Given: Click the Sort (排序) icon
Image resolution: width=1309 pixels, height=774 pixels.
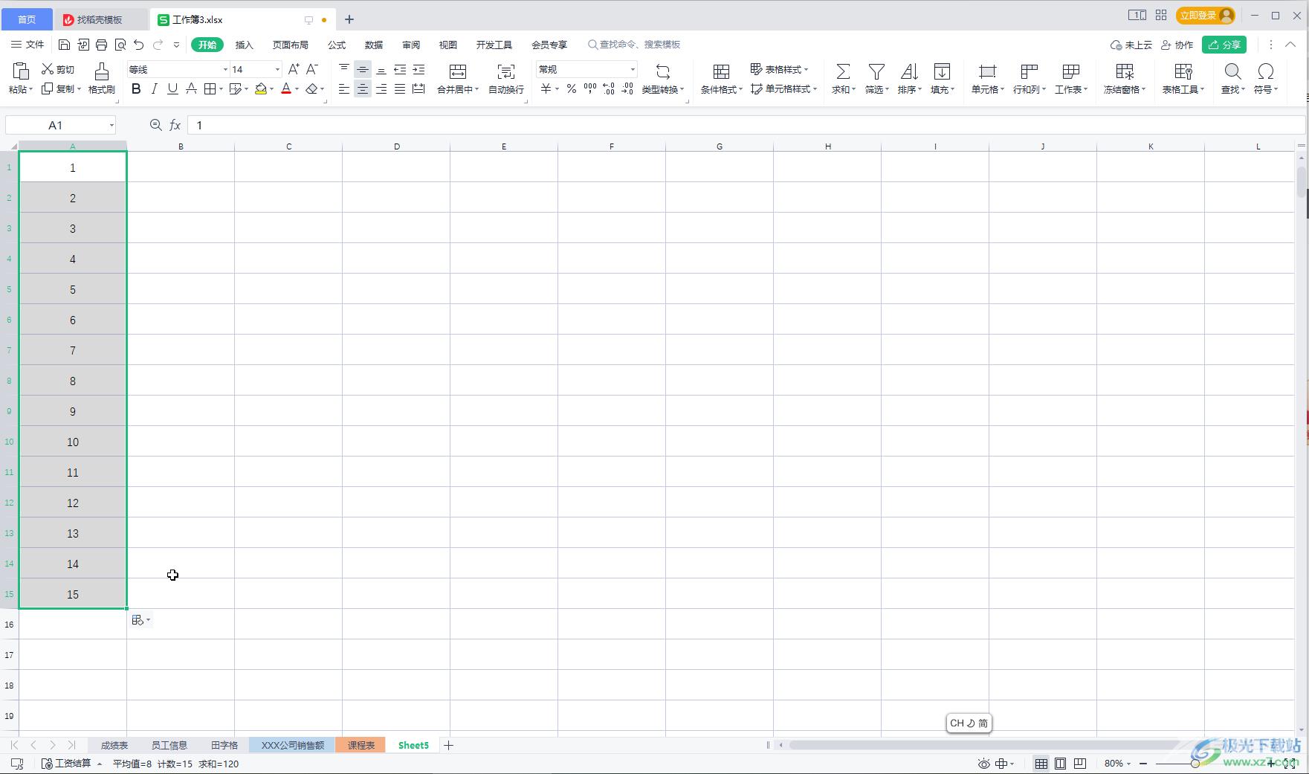Looking at the screenshot, I should (x=909, y=71).
